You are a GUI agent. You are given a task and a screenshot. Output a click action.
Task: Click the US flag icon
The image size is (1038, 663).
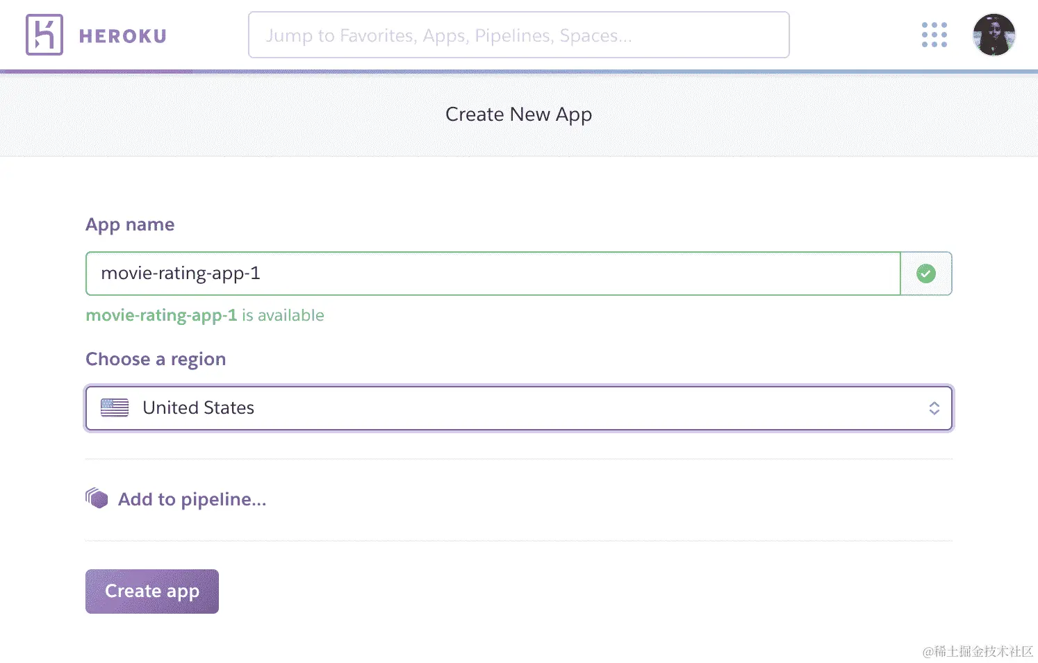point(115,408)
